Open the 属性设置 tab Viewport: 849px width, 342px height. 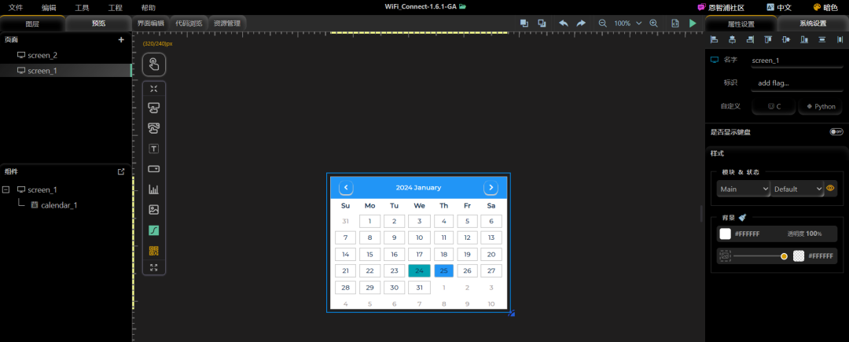coord(741,24)
